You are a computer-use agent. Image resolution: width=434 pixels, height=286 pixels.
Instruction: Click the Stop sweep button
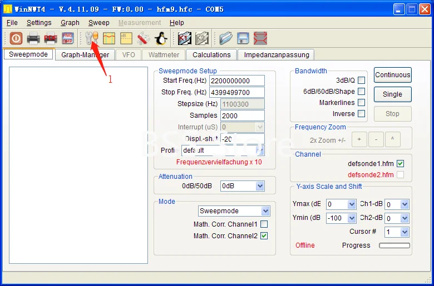pyautogui.click(x=392, y=114)
